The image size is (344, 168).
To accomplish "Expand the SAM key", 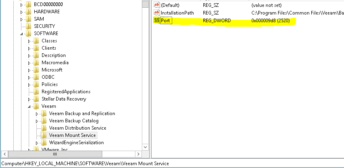I will point(21,19).
